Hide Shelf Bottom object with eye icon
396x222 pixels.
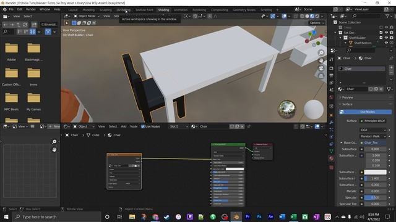tap(386, 43)
